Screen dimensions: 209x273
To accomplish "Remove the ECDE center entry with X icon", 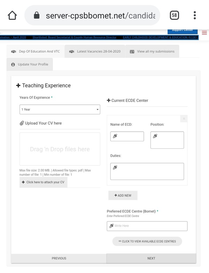I will tap(184, 119).
